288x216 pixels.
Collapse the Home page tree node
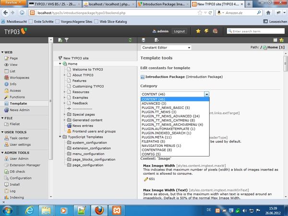tap(60, 64)
